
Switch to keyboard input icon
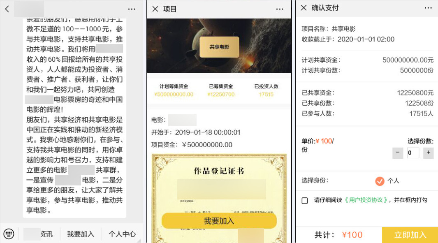click(9, 234)
